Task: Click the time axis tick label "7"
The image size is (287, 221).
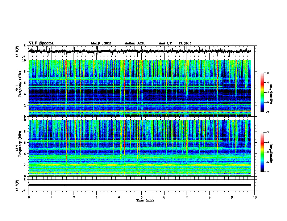Action: click(187, 197)
